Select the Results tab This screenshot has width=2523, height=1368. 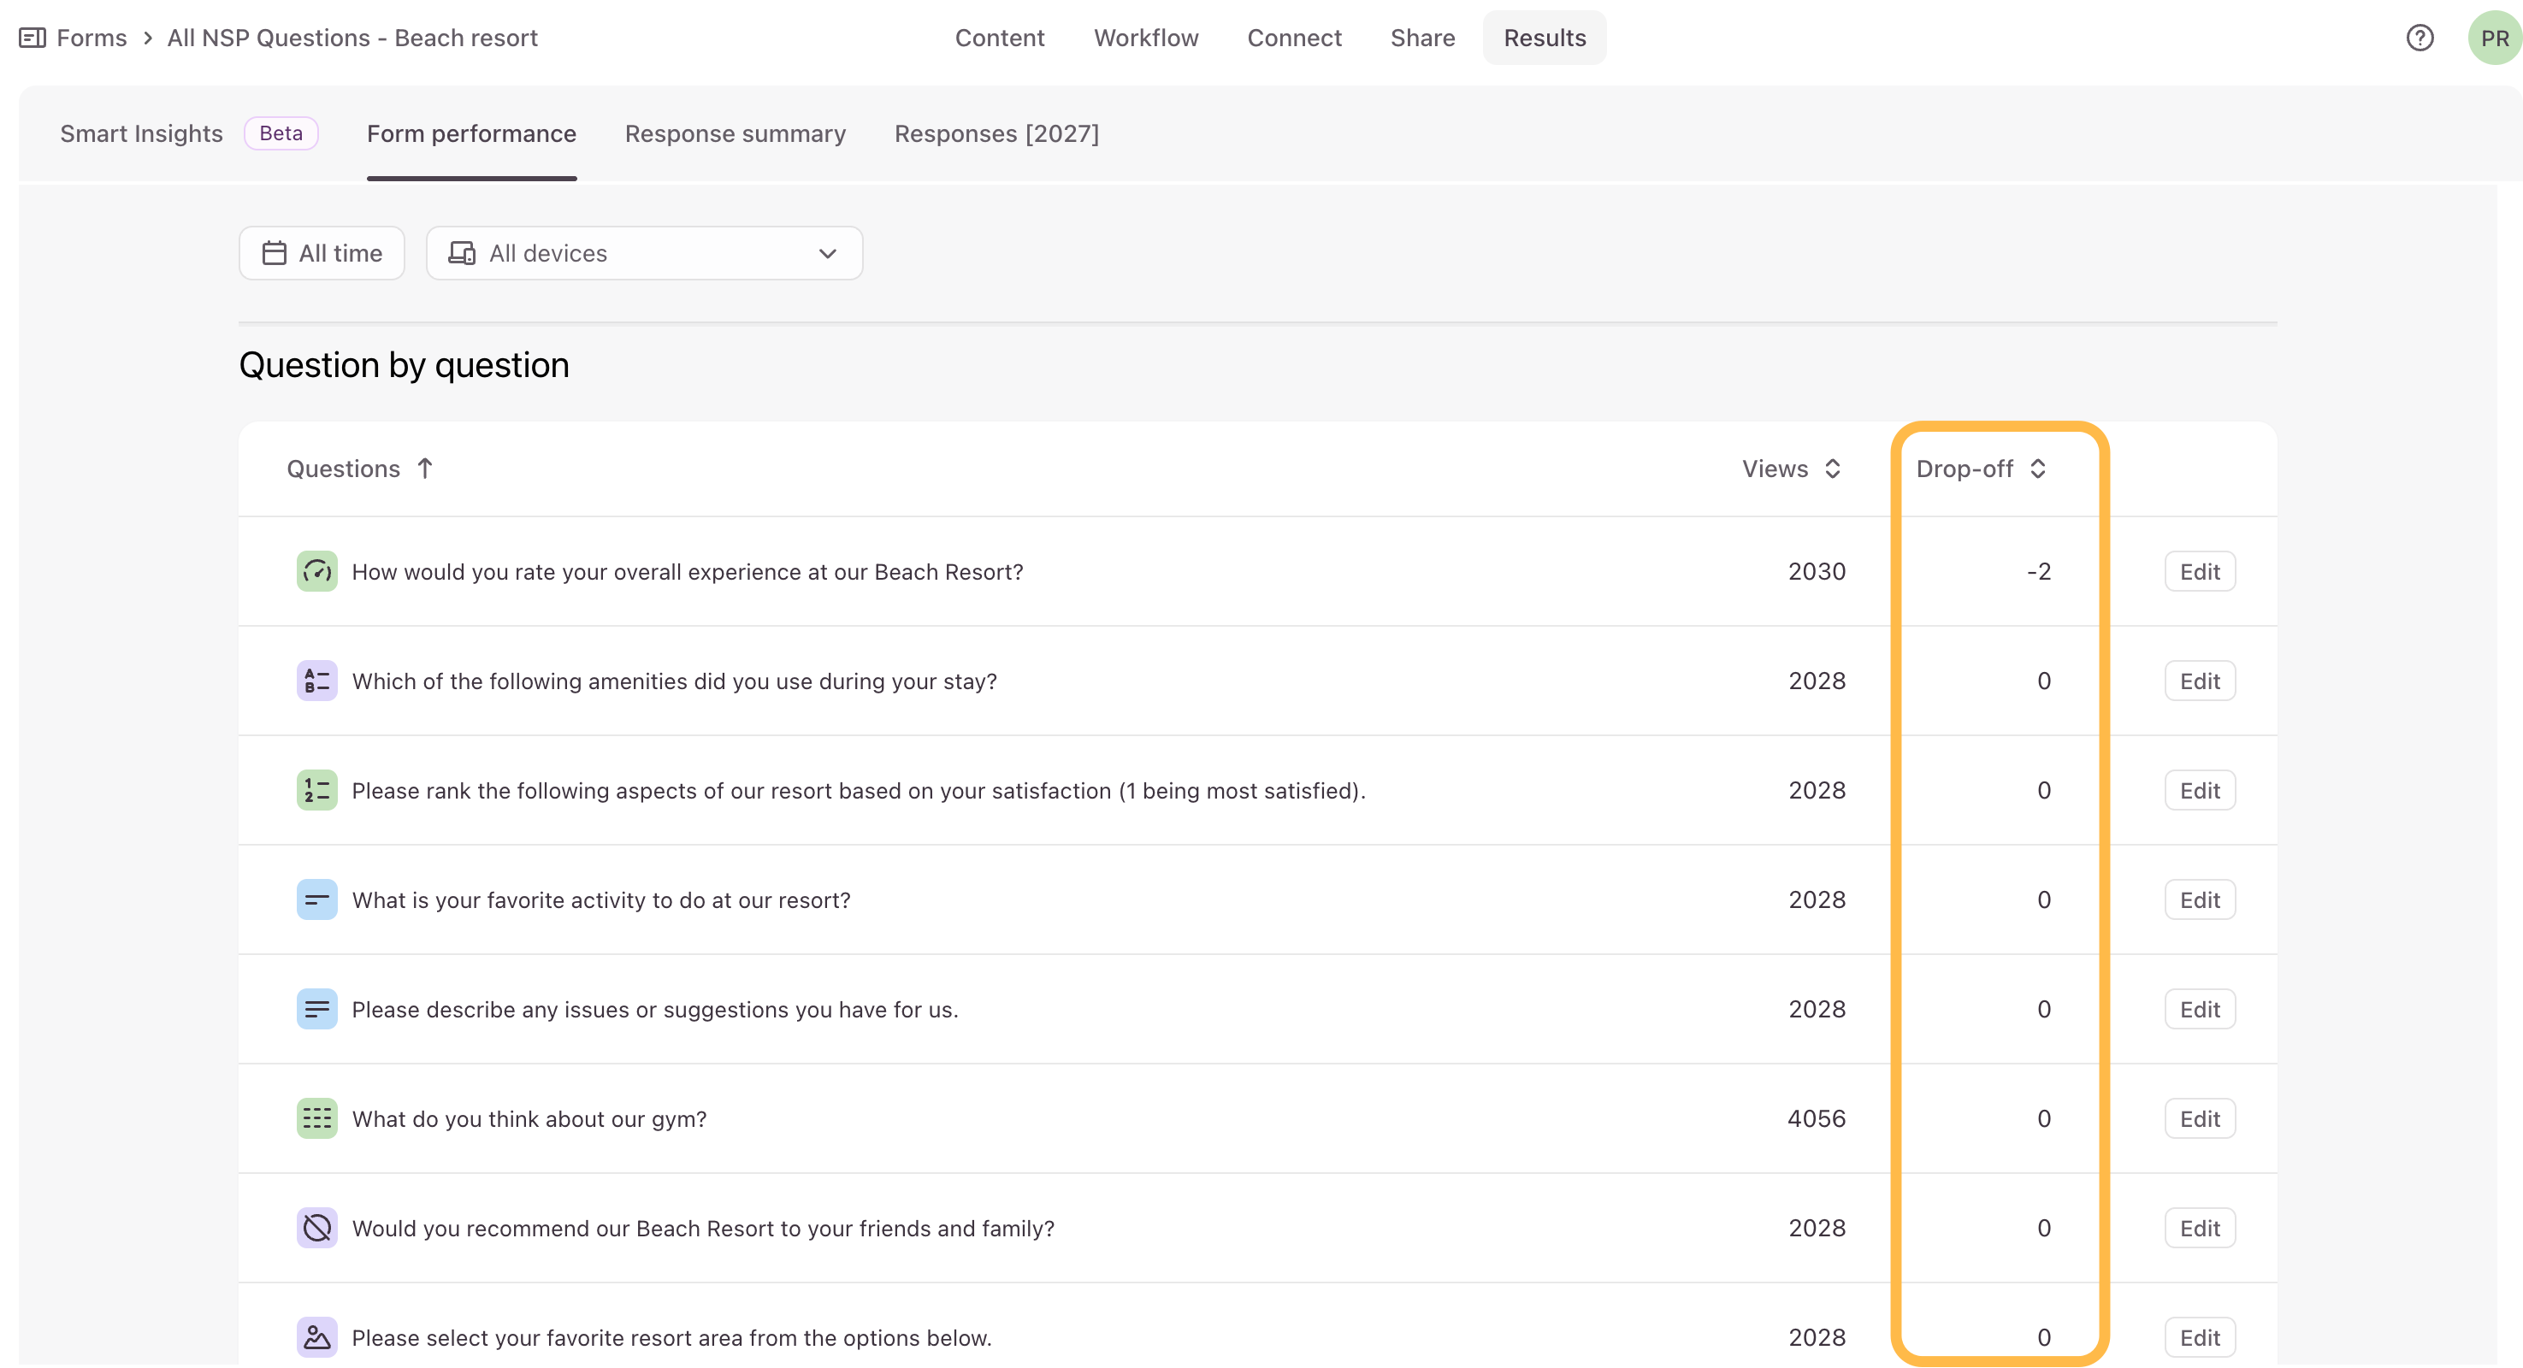tap(1545, 38)
